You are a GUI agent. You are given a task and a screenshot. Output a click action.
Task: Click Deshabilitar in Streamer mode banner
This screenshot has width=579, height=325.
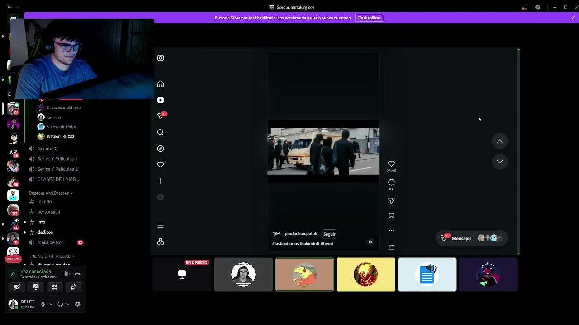click(369, 18)
